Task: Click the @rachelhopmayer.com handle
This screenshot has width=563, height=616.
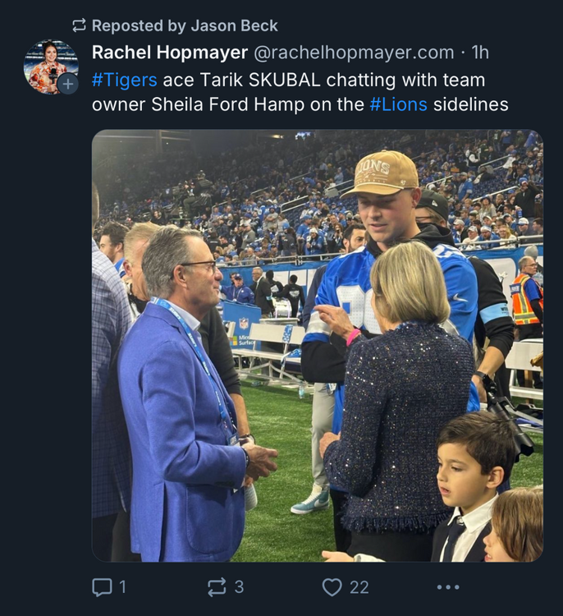Action: (354, 53)
